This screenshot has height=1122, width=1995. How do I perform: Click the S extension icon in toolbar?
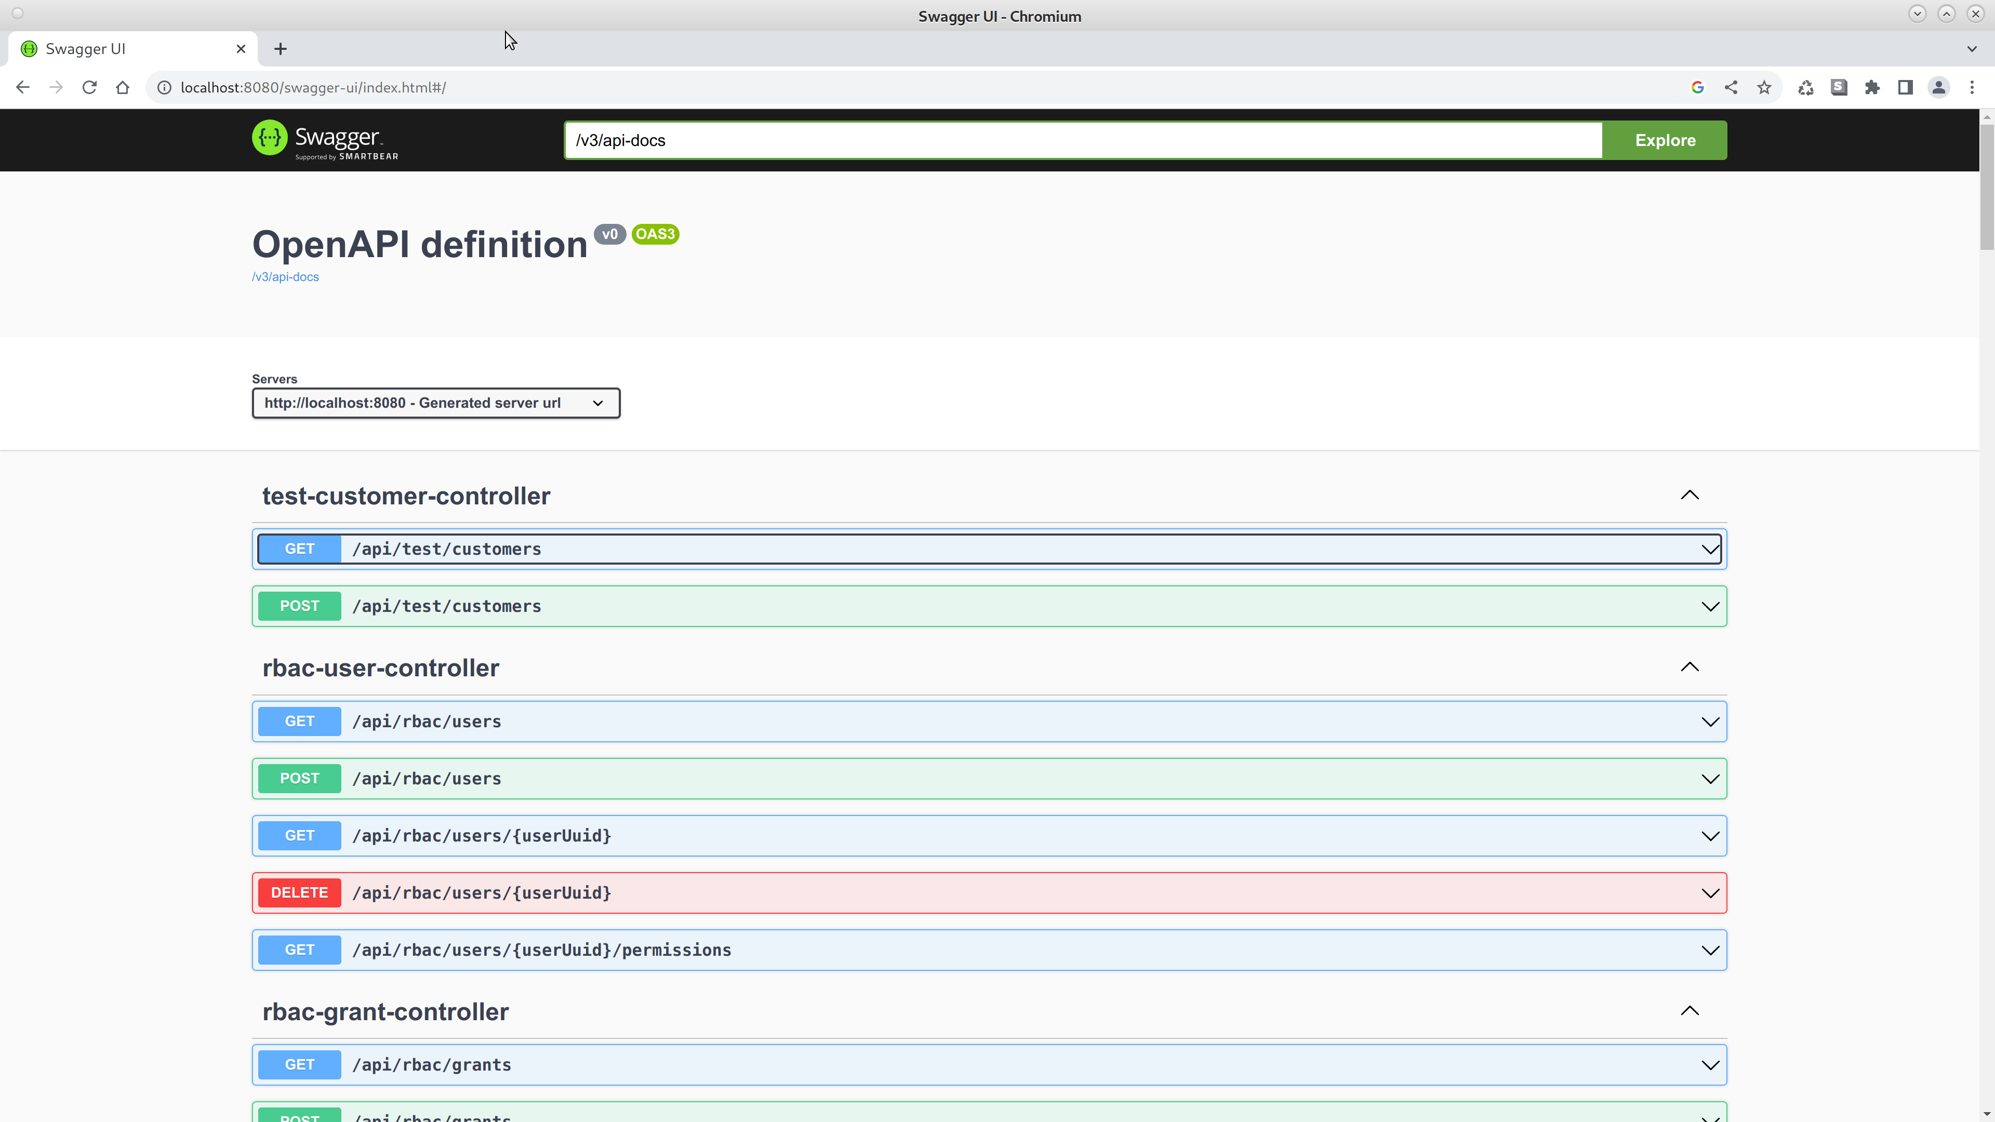(1839, 87)
